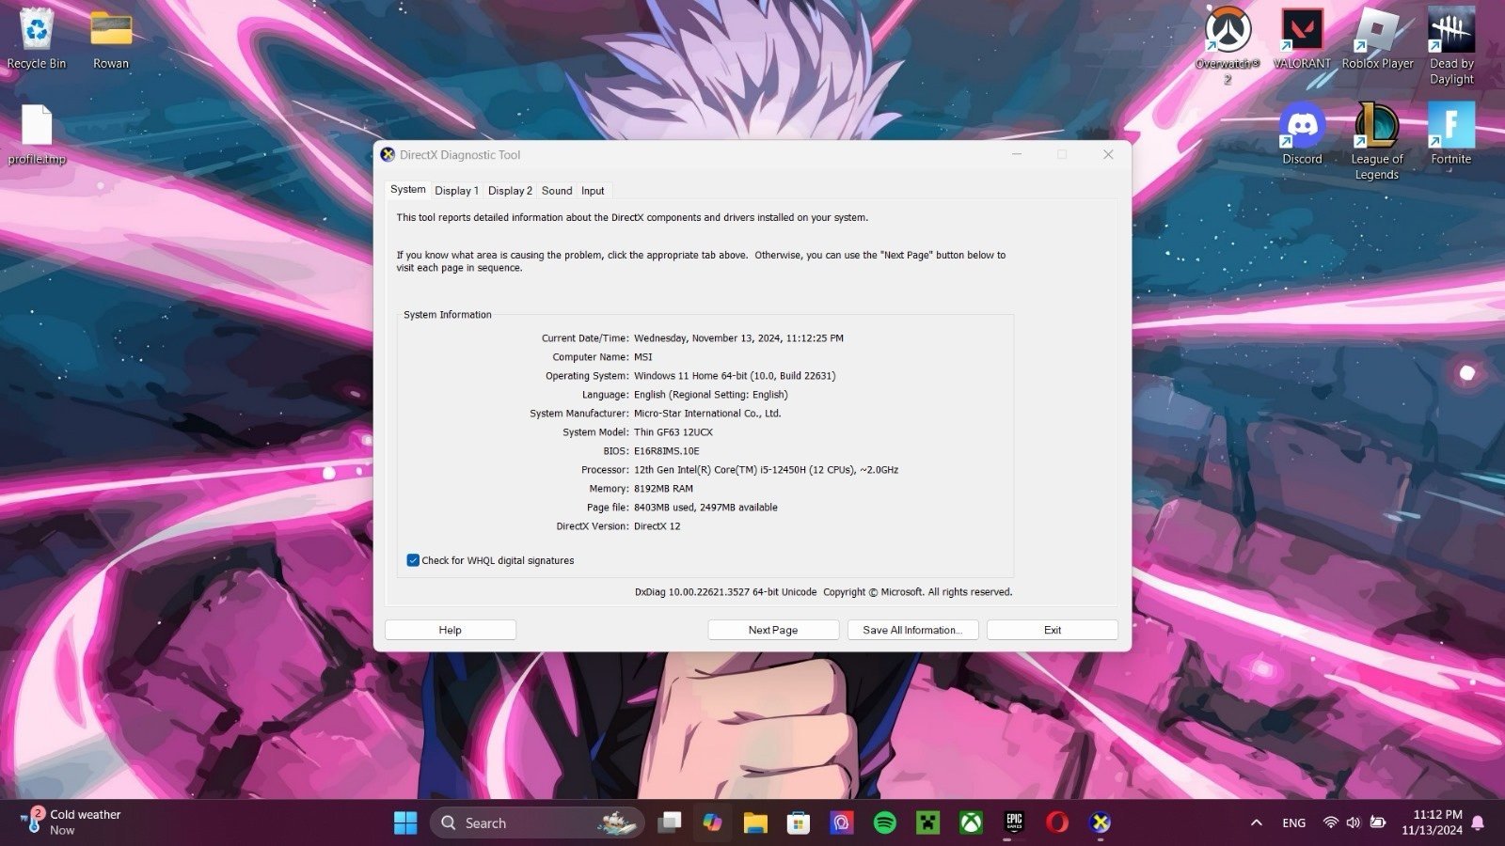This screenshot has width=1505, height=846.
Task: Uncheck Check for WHQL digital signatures
Action: point(412,560)
